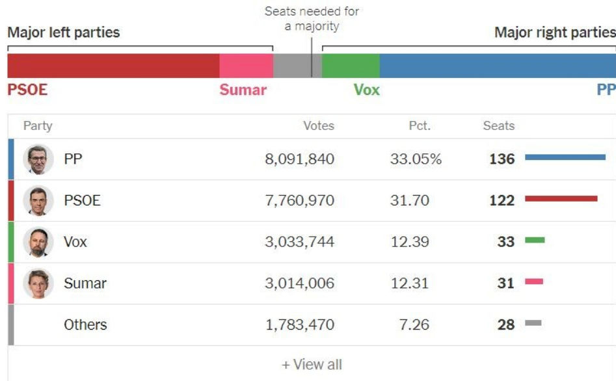Click the PSOE leader portrait photo

38,201
